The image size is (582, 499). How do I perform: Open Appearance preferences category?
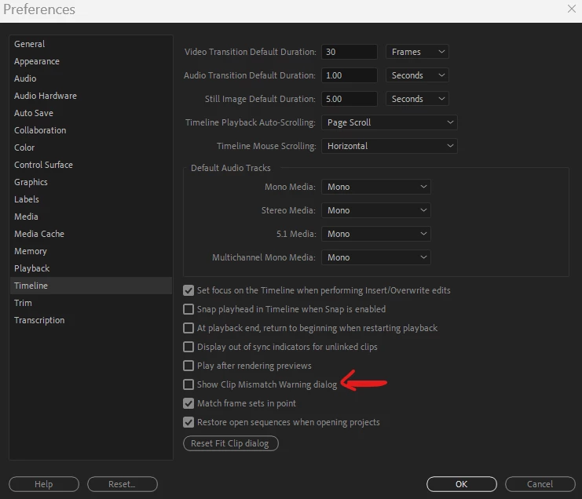pos(91,61)
